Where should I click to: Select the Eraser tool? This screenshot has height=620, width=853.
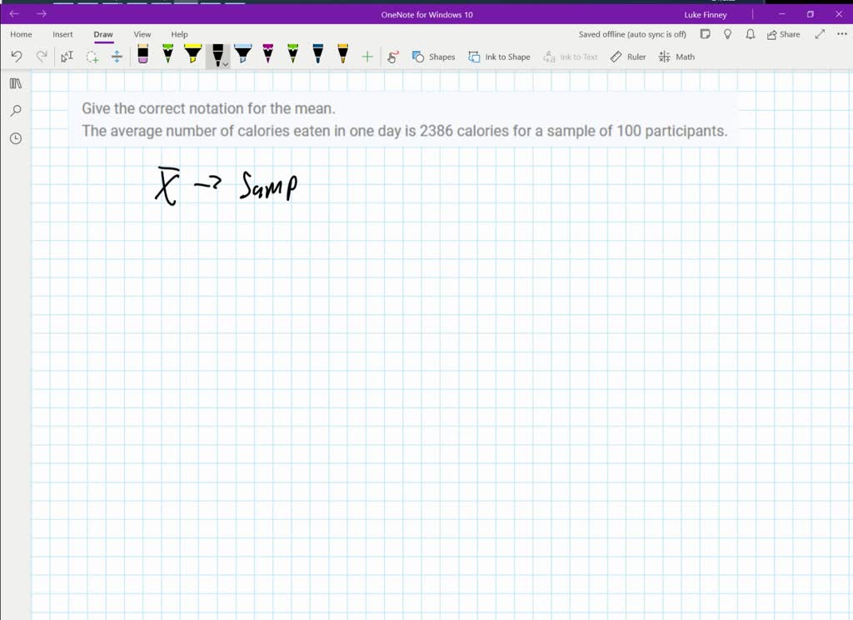[142, 56]
